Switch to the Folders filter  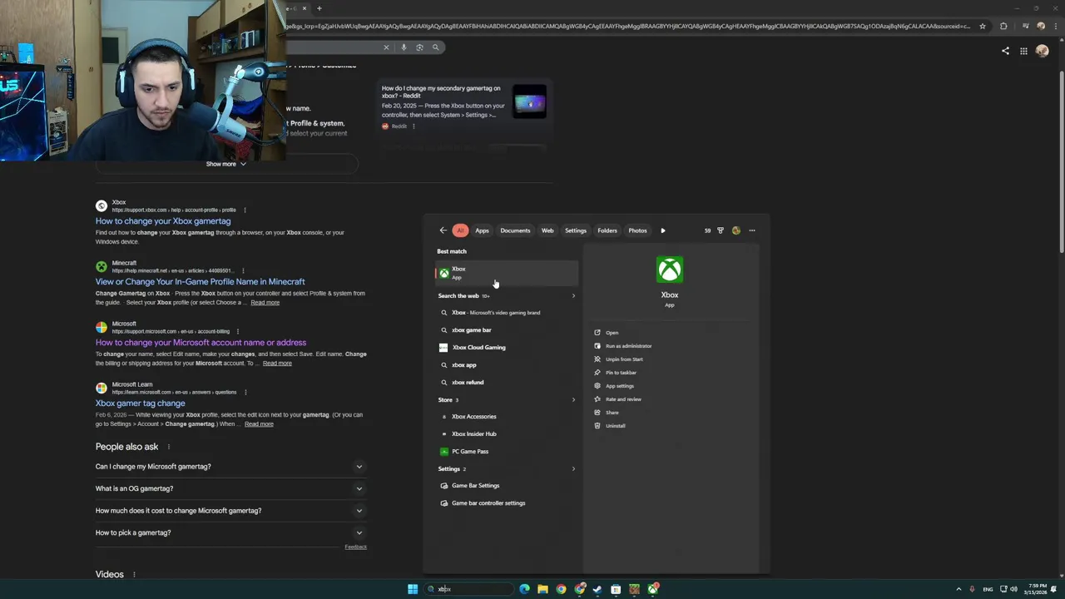point(607,230)
